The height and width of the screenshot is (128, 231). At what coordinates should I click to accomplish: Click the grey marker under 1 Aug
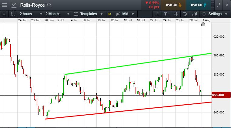click(203, 24)
